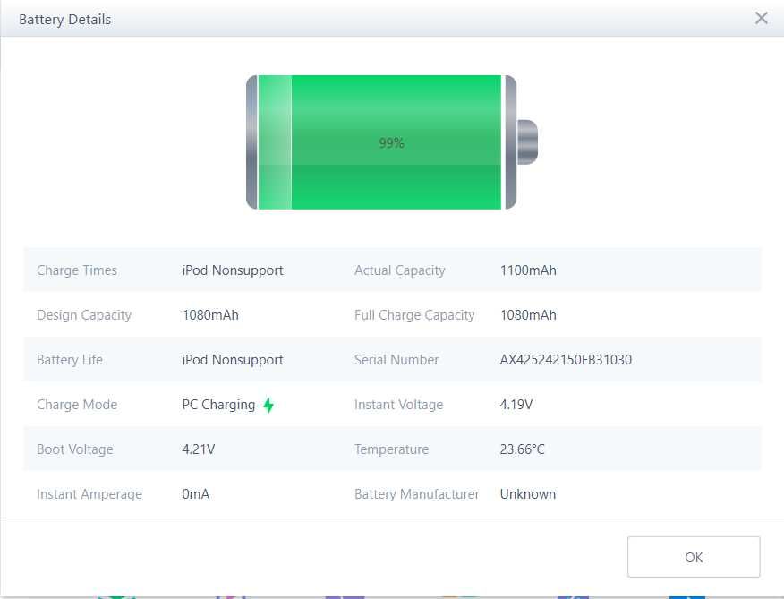Screen dimensions: 784x599
Task: Select the Serial Number value AX425242150FB31030
Action: 566,360
